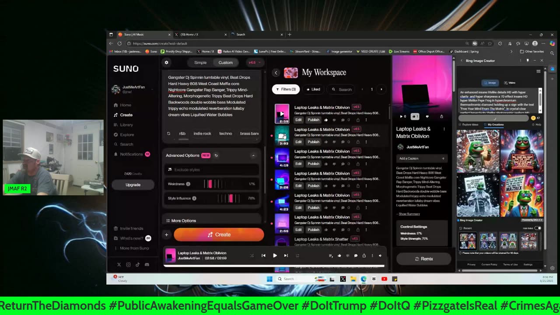Click the orange Create button
The image size is (560, 315).
pyautogui.click(x=219, y=235)
